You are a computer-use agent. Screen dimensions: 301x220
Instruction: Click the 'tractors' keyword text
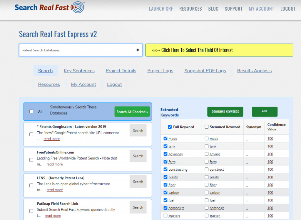click(174, 216)
